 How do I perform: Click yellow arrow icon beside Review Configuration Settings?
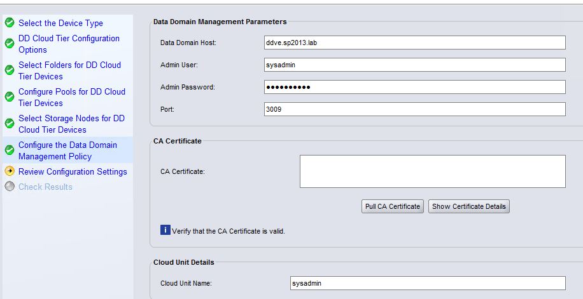[10, 171]
